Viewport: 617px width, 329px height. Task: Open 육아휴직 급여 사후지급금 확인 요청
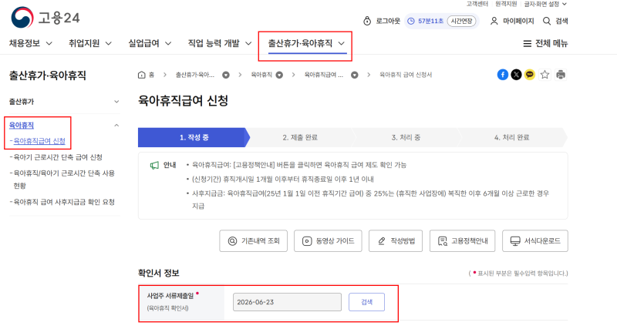pos(64,202)
